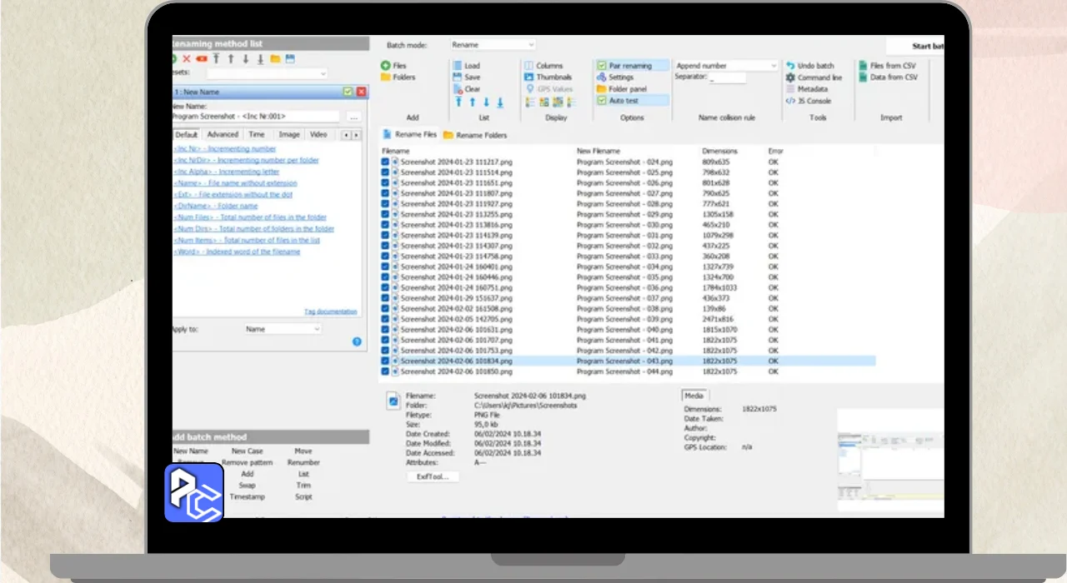The height and width of the screenshot is (583, 1067).
Task: Click the ExifTool... button
Action: (433, 476)
